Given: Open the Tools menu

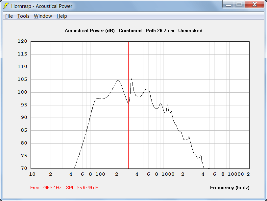Looking at the screenshot, I should [x=23, y=16].
